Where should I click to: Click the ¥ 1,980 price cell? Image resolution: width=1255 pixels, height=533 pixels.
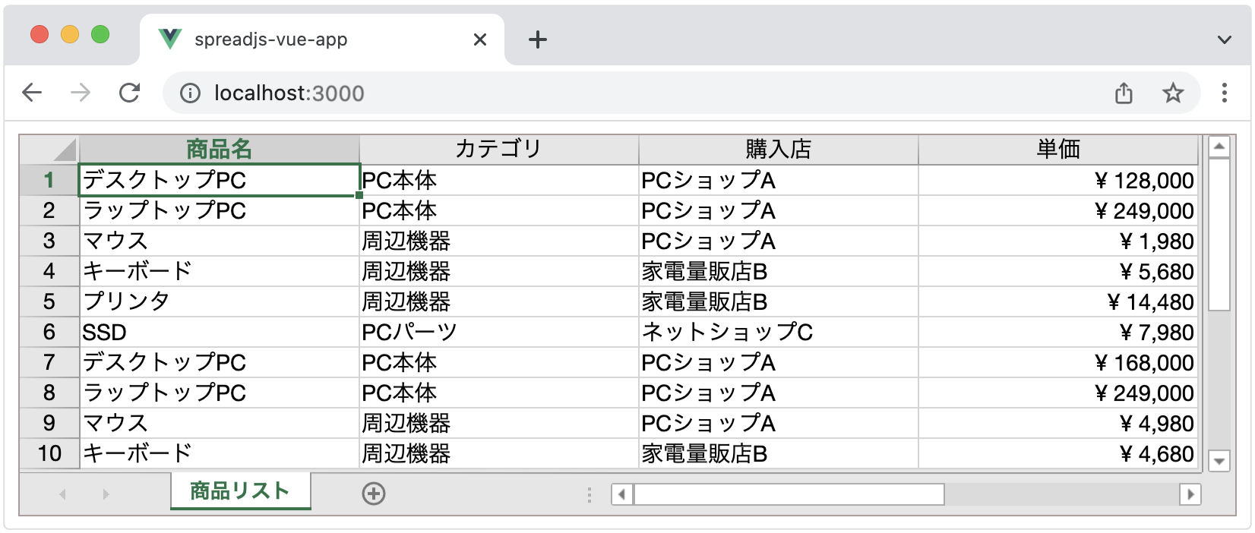click(x=1058, y=241)
